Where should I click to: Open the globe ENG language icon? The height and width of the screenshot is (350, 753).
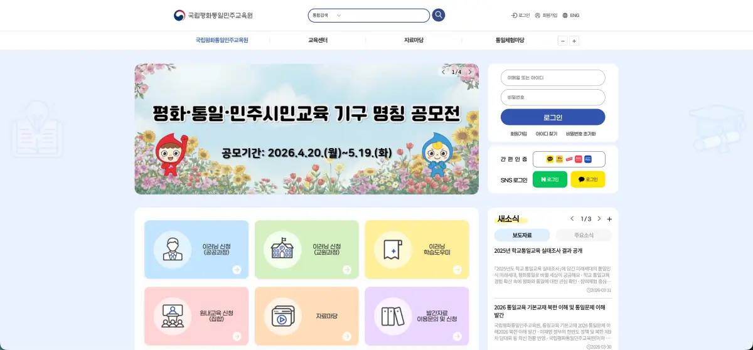tap(565, 15)
